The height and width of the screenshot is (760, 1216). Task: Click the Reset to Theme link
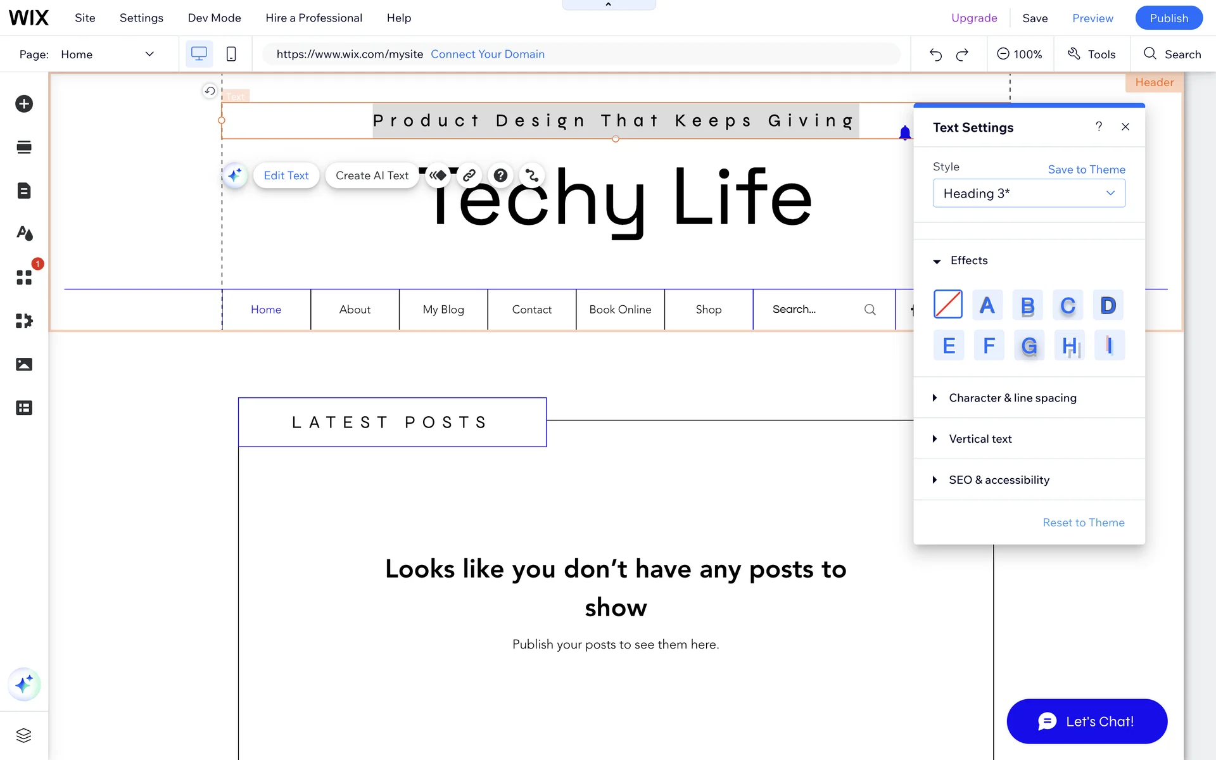1083,522
